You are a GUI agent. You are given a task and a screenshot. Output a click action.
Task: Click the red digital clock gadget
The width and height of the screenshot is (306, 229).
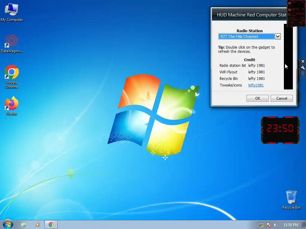point(280,130)
